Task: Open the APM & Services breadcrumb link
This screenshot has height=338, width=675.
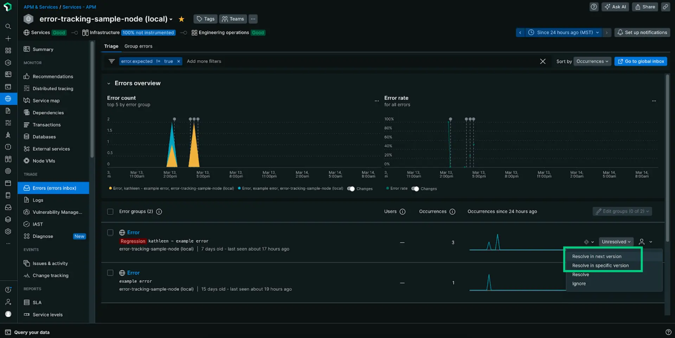Action: [40, 7]
